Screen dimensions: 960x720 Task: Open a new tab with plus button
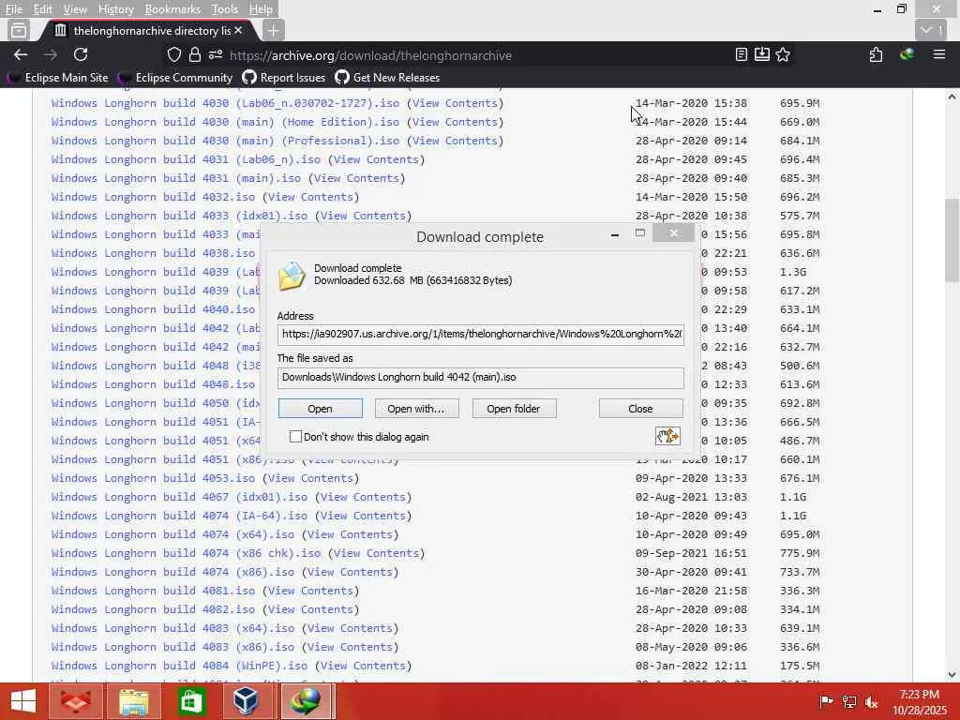click(273, 30)
